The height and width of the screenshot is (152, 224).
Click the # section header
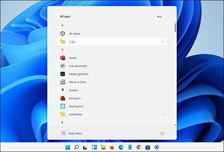62,25
